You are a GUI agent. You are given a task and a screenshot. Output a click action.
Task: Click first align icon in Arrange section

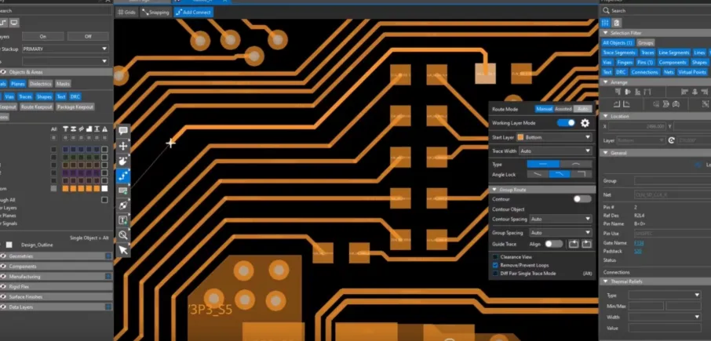click(x=617, y=92)
